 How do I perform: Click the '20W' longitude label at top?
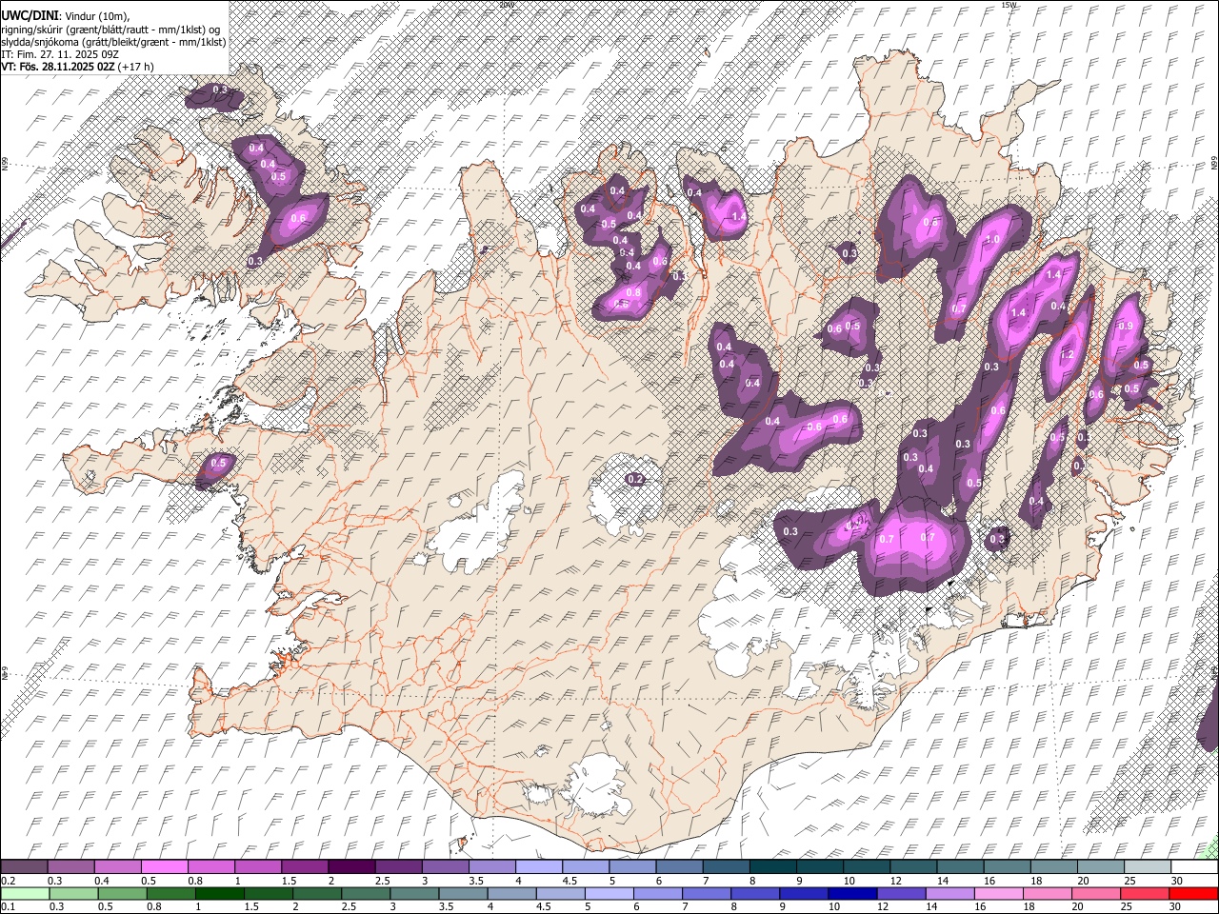point(507,5)
